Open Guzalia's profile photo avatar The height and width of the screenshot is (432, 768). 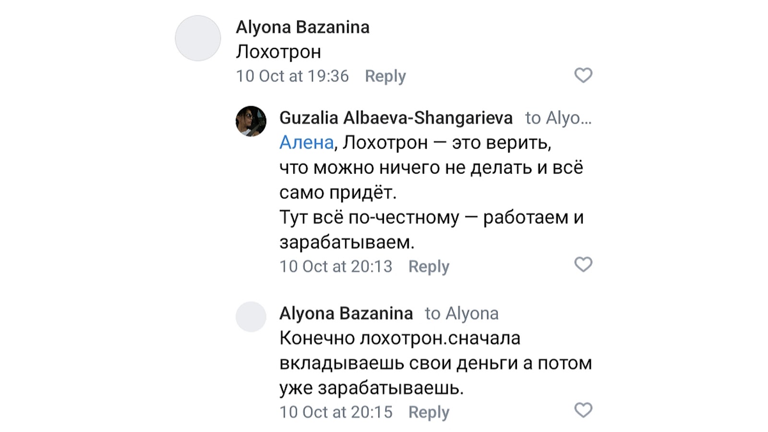coord(251,121)
